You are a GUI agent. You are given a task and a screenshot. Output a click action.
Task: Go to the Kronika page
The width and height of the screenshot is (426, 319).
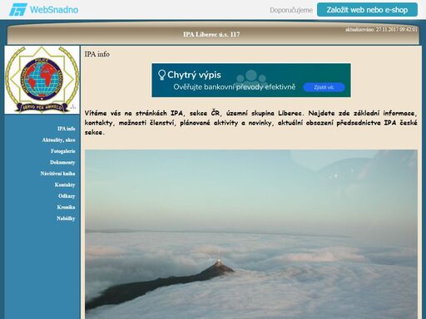[66, 207]
